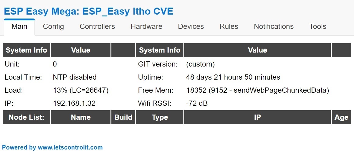Viewport: 354px width, 158px height.
Task: Click the ESP Easy Mega page title
Action: pyautogui.click(x=88, y=12)
